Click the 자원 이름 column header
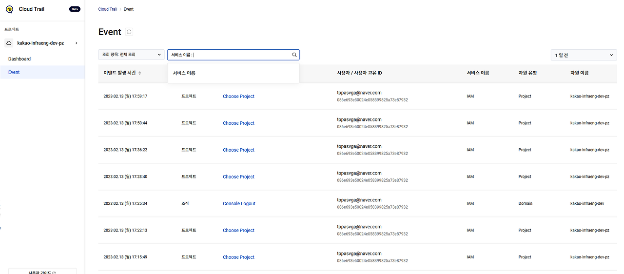Viewport: 624px width, 274px height. (580, 73)
